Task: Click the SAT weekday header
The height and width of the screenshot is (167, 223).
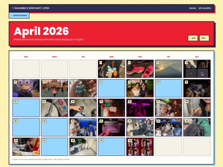Action: (x=197, y=57)
